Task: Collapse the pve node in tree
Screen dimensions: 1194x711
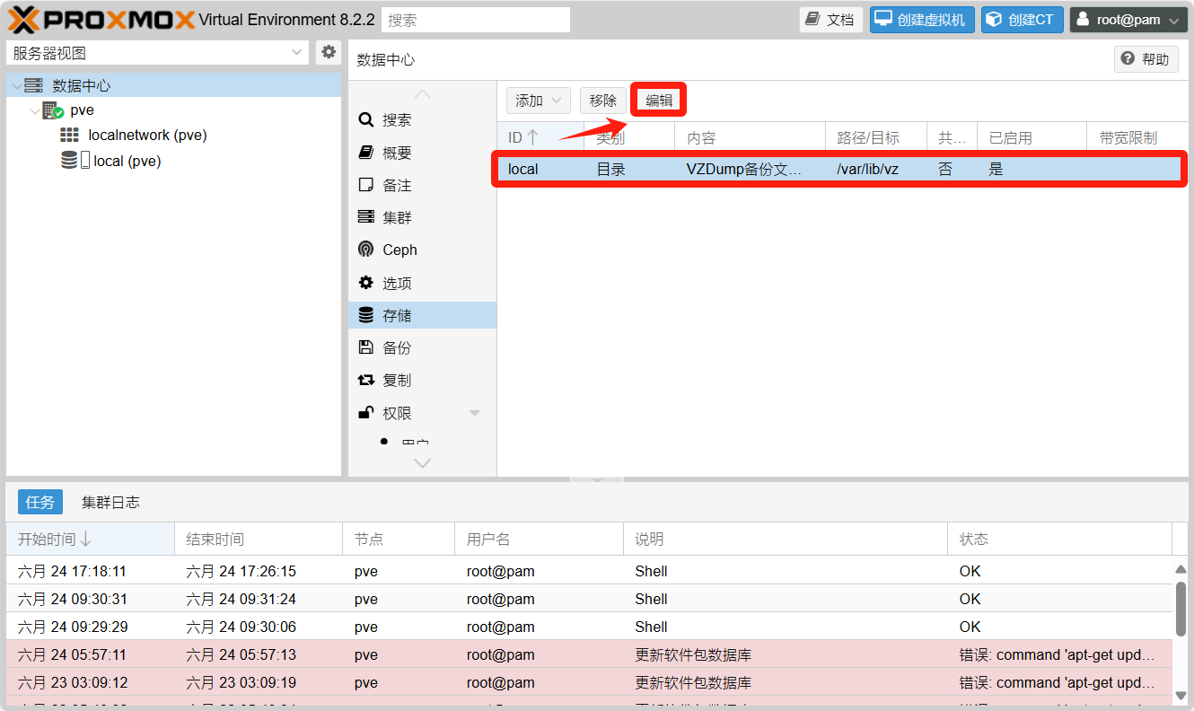Action: coord(34,111)
